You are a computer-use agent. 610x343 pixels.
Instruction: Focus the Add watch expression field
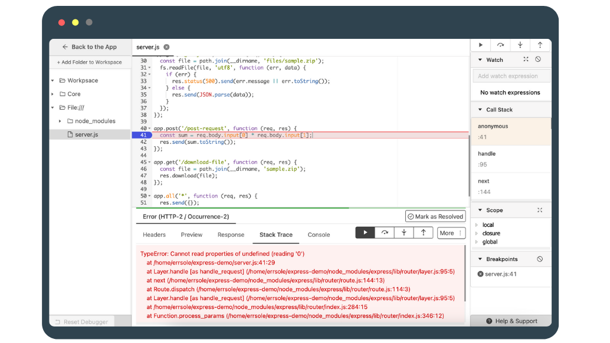tap(511, 76)
